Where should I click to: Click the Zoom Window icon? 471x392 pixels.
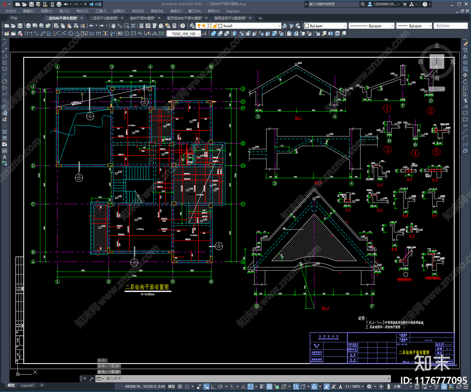click(127, 26)
